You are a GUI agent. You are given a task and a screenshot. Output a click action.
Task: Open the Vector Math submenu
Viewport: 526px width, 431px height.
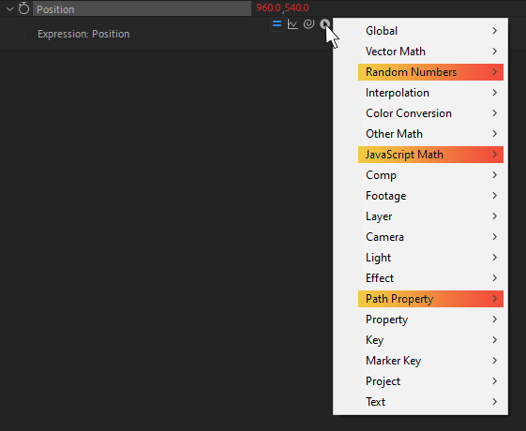[x=430, y=52]
